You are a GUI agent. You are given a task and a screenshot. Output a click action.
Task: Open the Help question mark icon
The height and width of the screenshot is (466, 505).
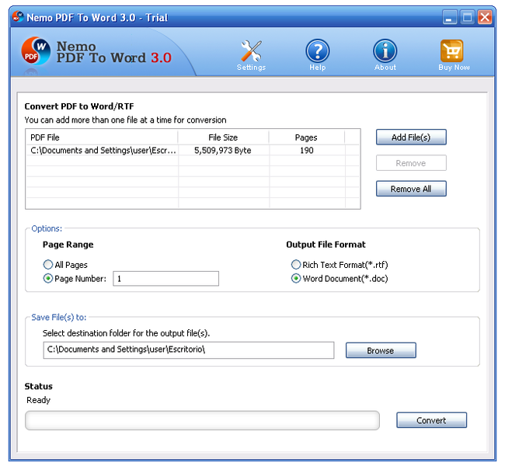tap(318, 51)
